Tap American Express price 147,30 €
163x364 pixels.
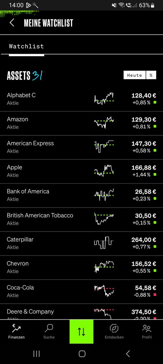point(144,144)
